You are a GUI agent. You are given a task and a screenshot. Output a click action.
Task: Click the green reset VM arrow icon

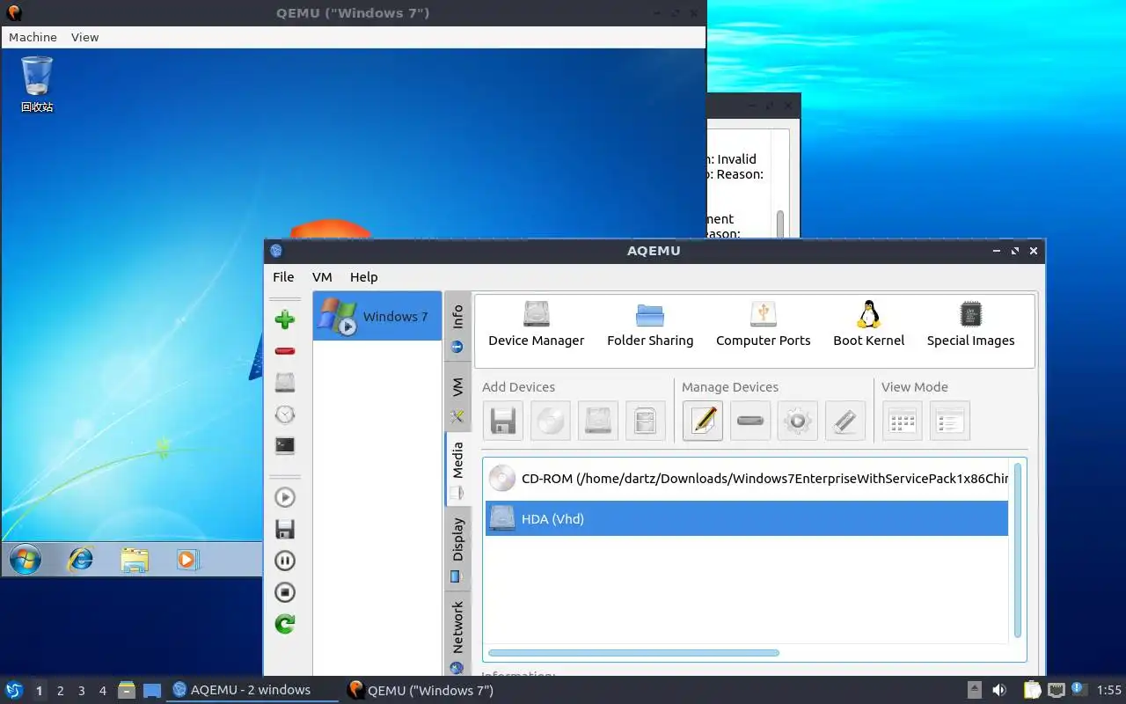284,624
